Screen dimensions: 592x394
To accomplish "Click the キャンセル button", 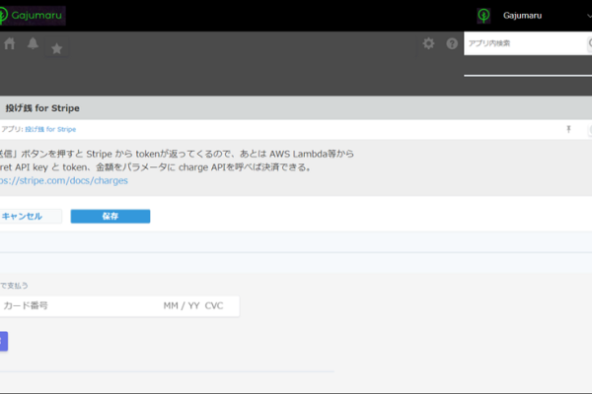I will click(25, 216).
